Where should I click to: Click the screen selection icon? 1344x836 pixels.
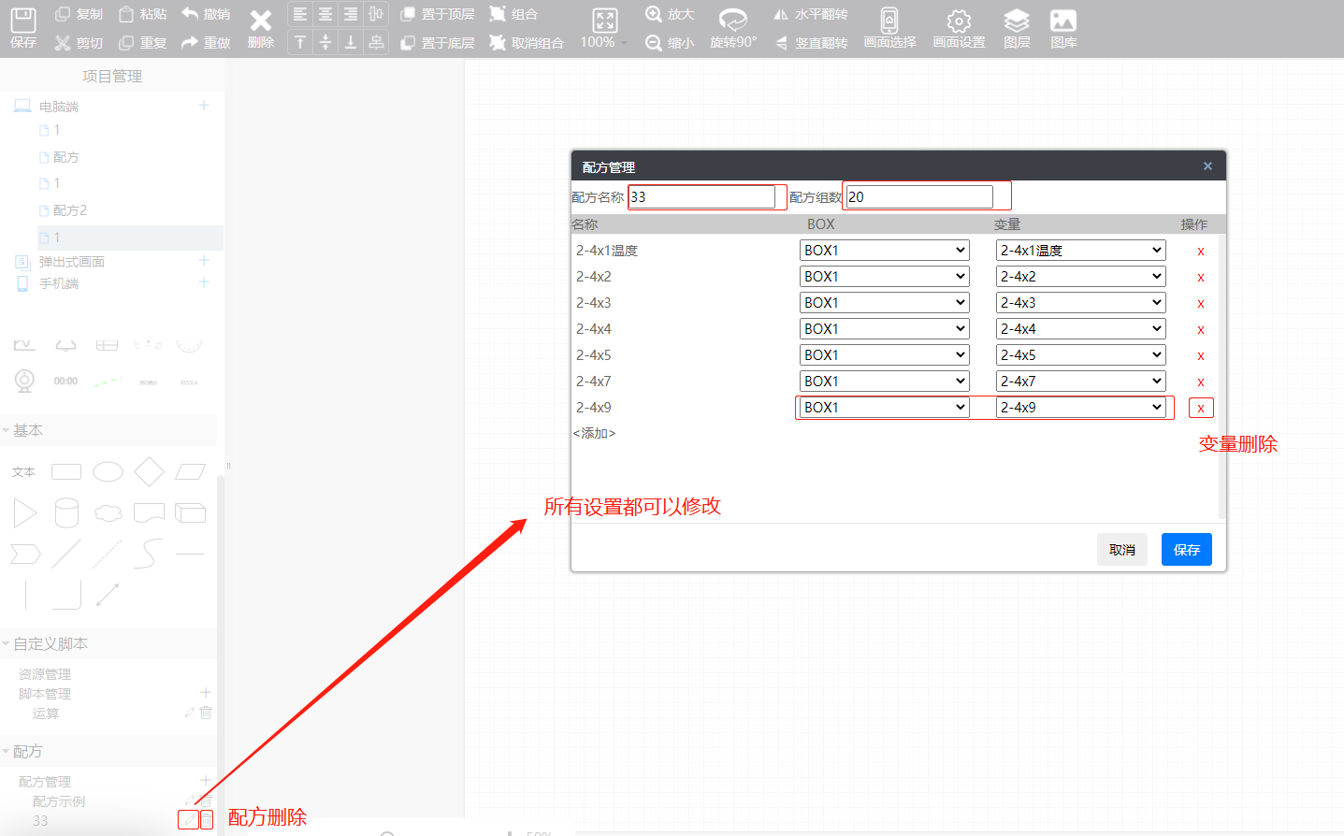[x=889, y=21]
